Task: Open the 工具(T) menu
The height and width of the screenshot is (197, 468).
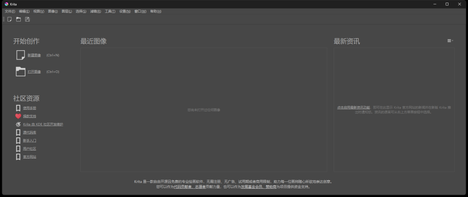Action: point(110,11)
